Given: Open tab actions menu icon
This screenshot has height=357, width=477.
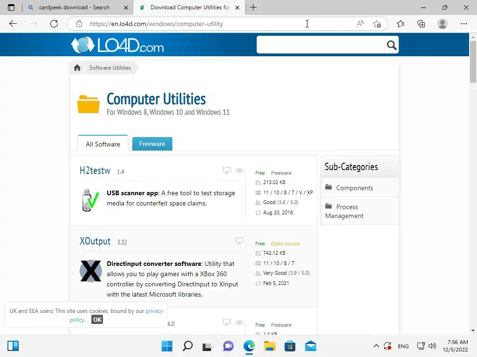Looking at the screenshot, I should coord(11,7).
